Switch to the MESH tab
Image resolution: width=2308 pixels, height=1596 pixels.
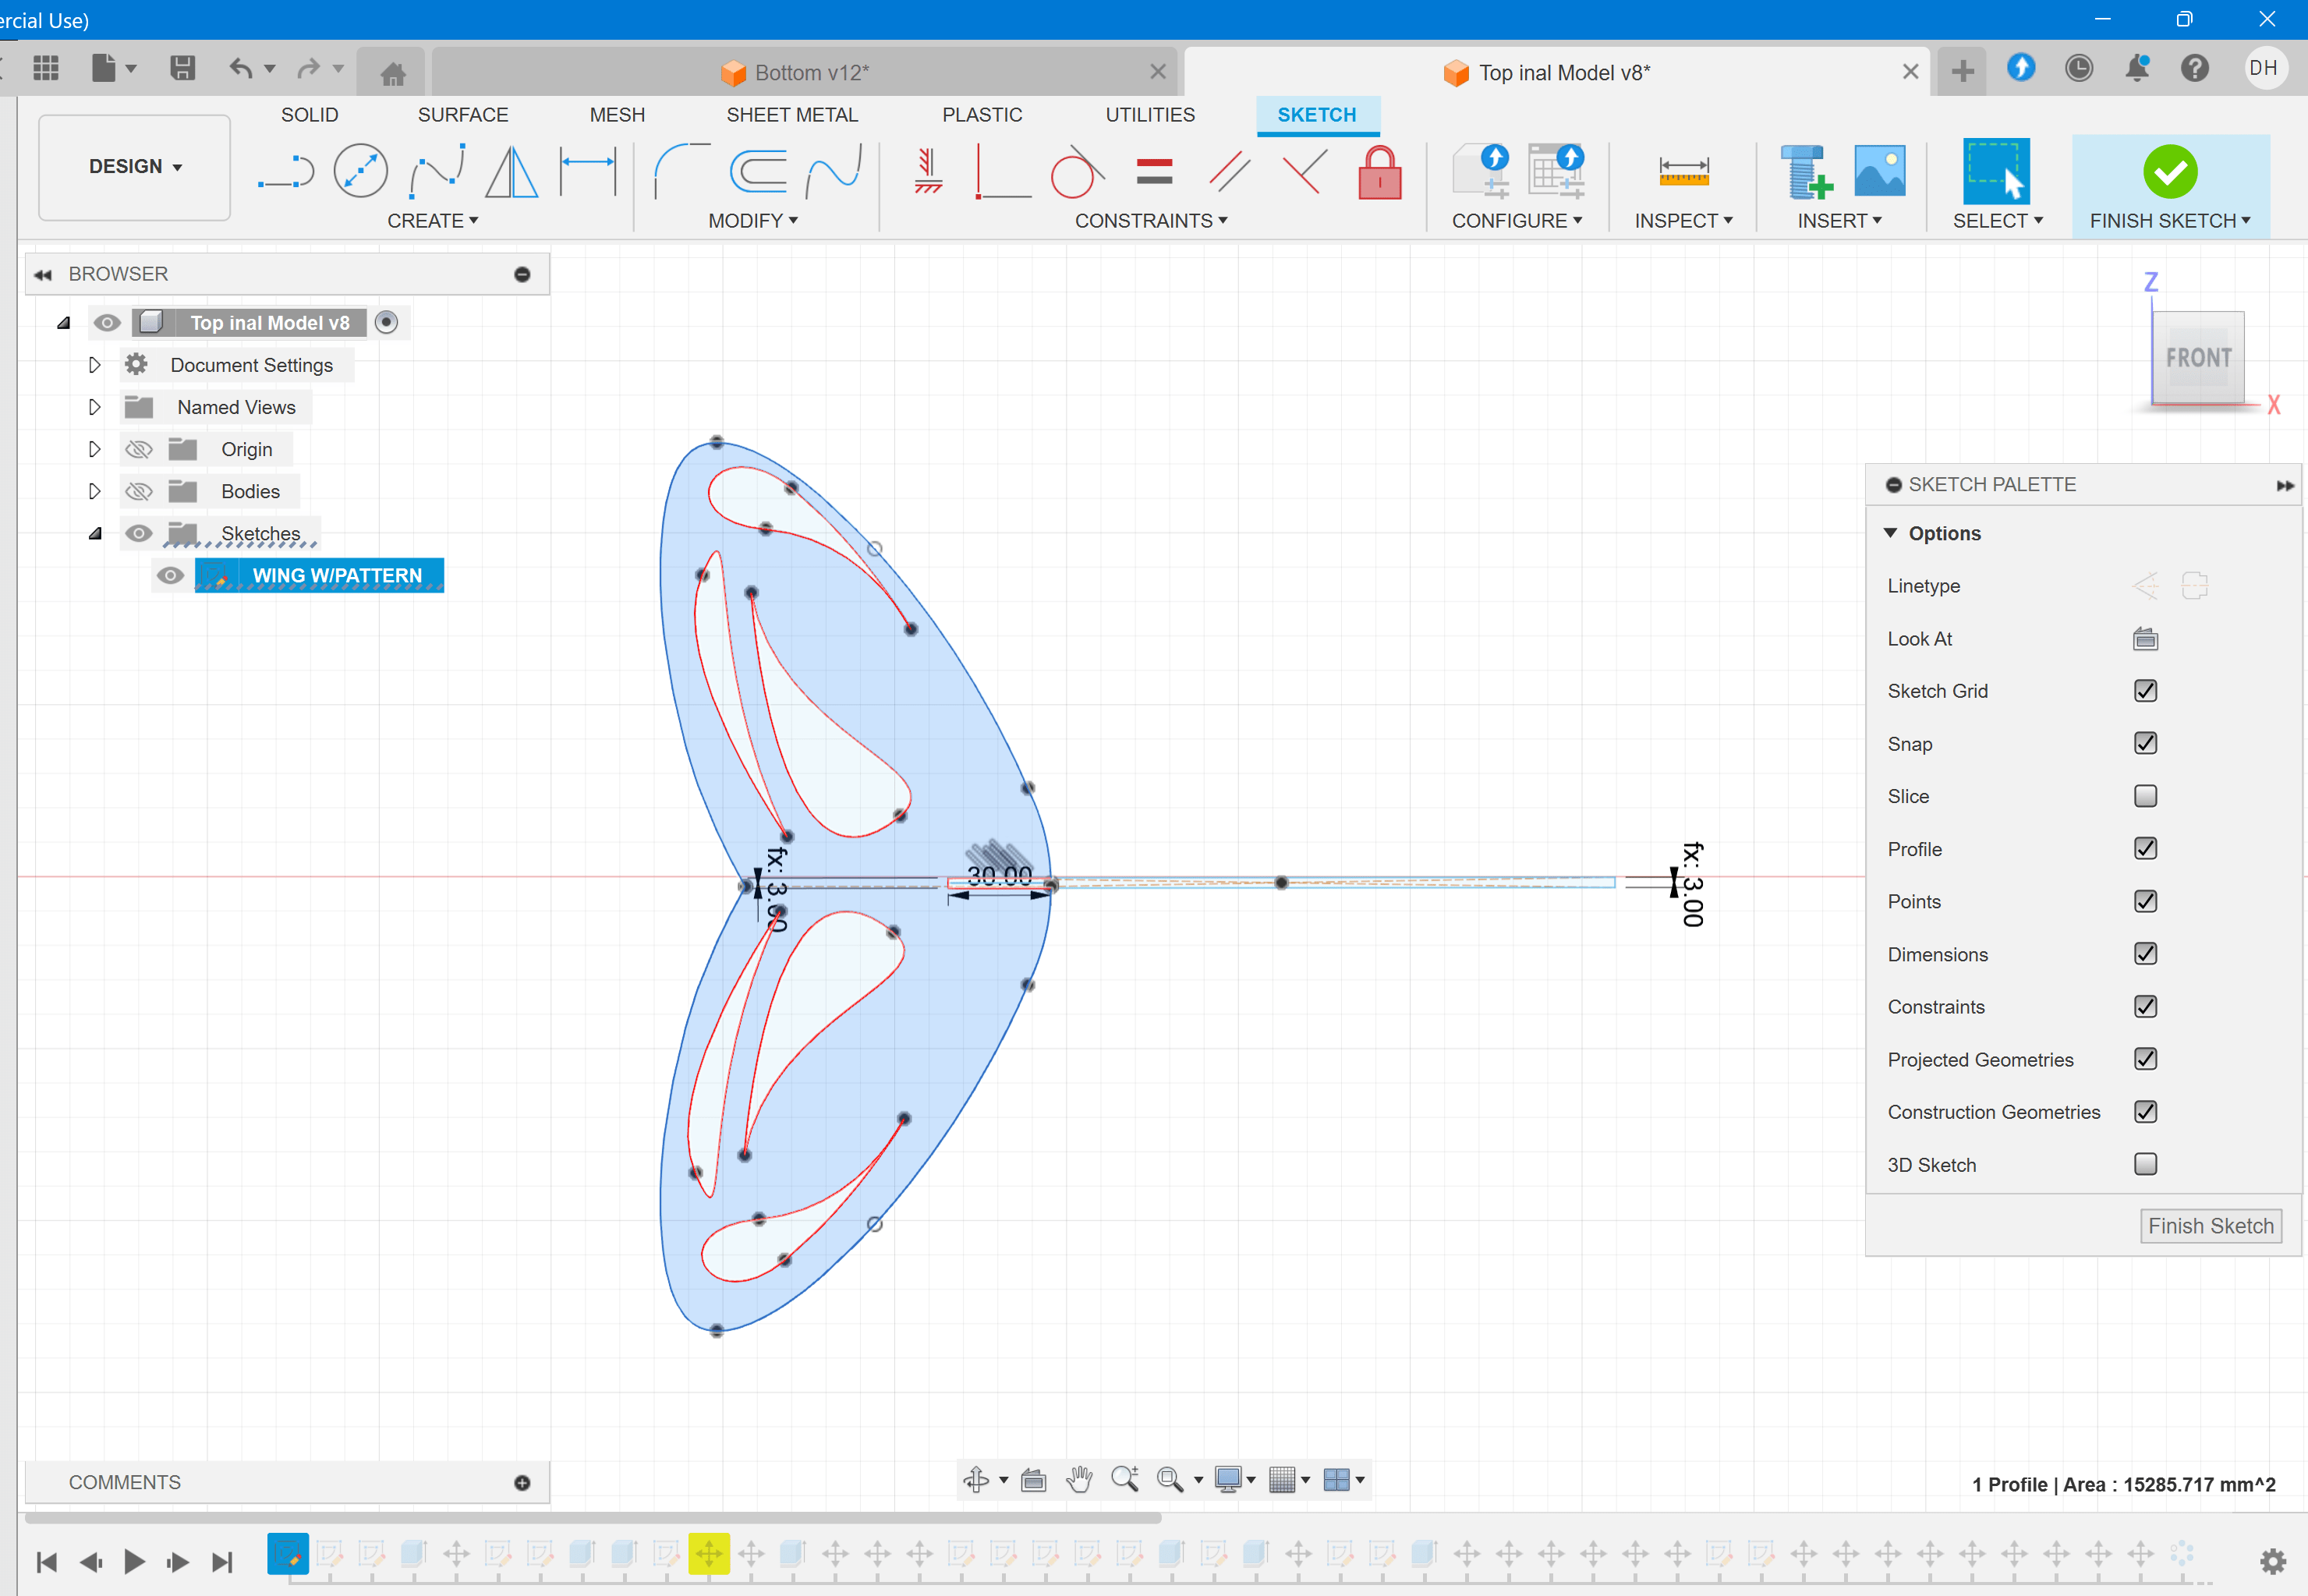coord(617,115)
